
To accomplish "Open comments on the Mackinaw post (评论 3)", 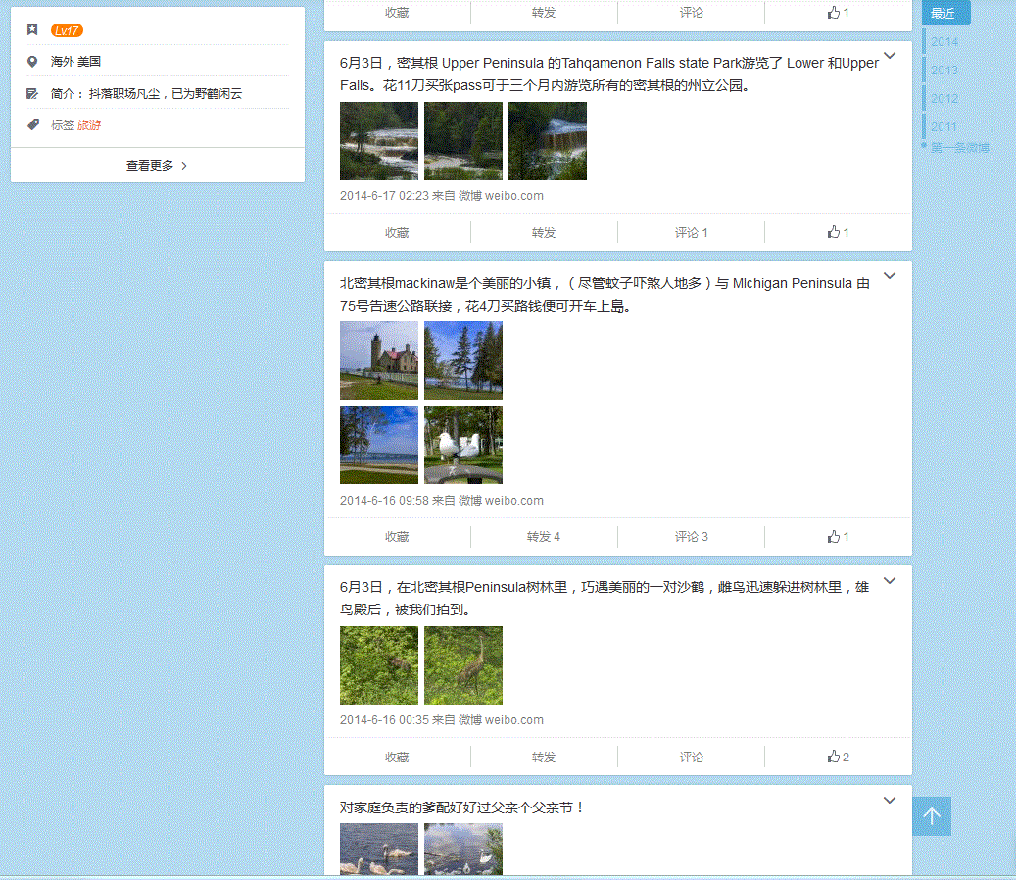I will click(x=691, y=537).
